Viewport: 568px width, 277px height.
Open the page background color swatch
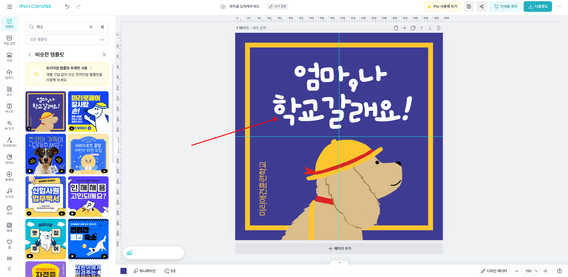click(124, 271)
